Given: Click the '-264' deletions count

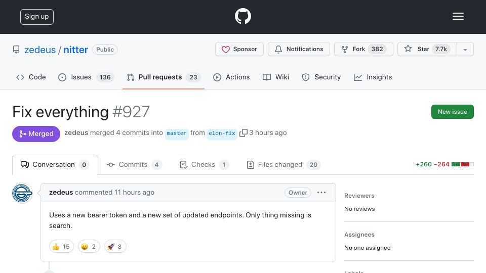Looking at the screenshot, I should pos(441,164).
